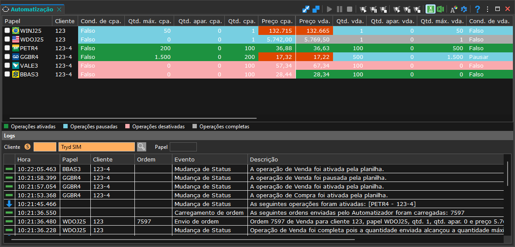Check the GGBR4 row checkbox

click(7, 57)
